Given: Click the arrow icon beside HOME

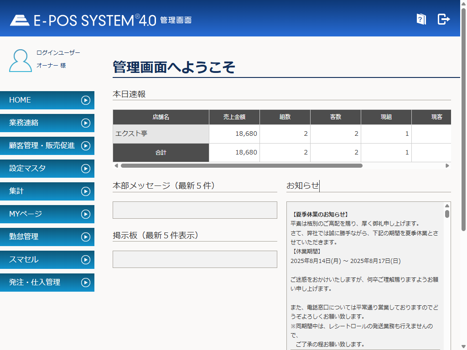Looking at the screenshot, I should click(x=85, y=100).
